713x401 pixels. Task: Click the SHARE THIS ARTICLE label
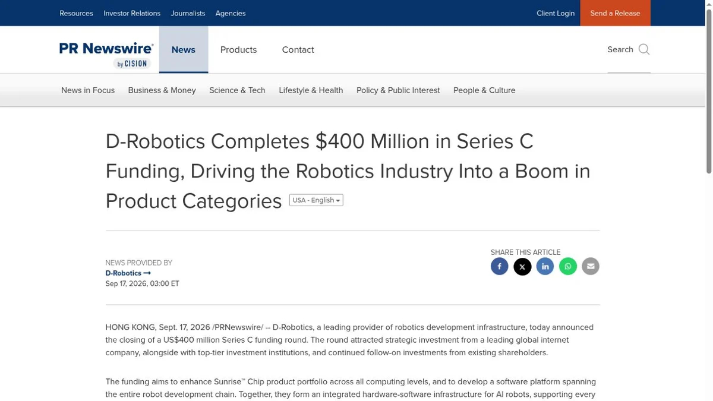point(525,252)
